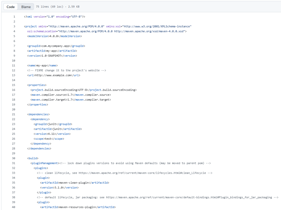Select line 23 via its line number
Viewport: 281px width, 210px height.
pyautogui.click(x=13, y=124)
